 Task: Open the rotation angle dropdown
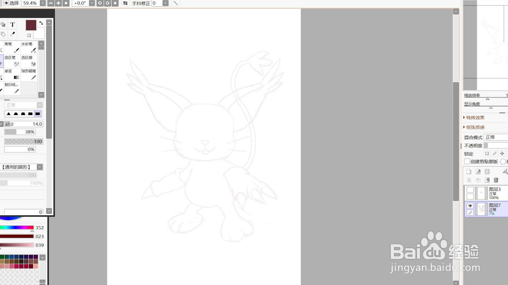click(92, 3)
